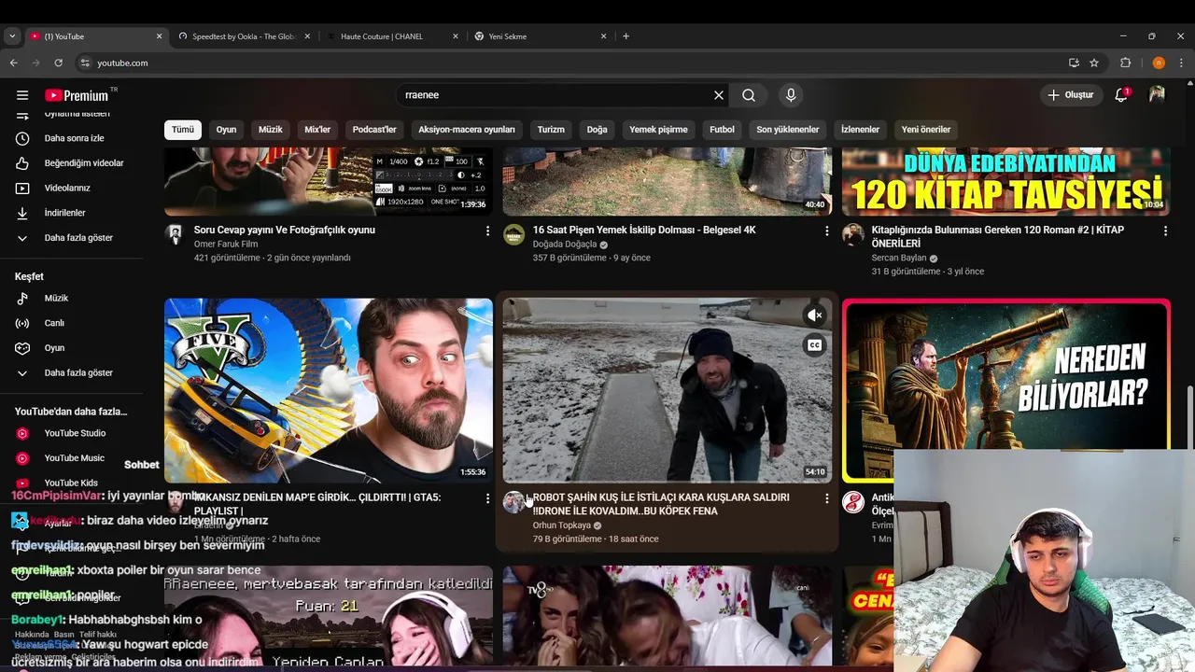Click Orhun Topkaya channel avatar

tap(513, 502)
